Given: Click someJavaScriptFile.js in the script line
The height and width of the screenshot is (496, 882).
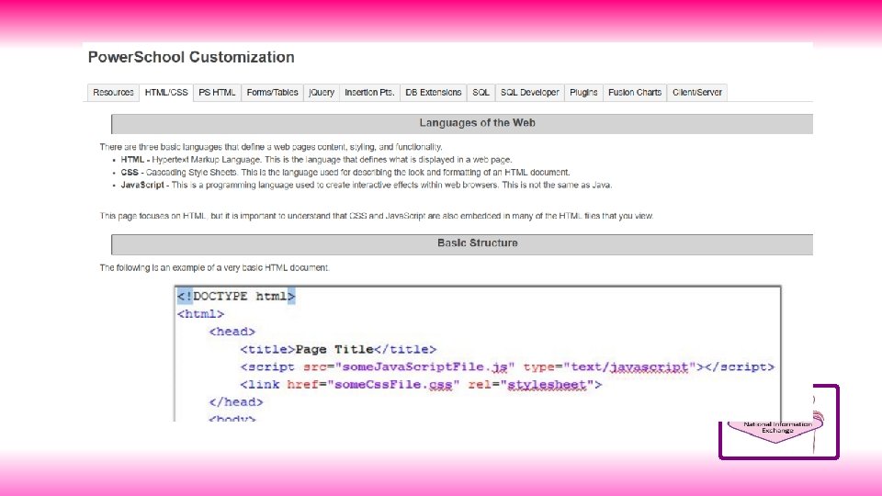Looking at the screenshot, I should click(424, 367).
